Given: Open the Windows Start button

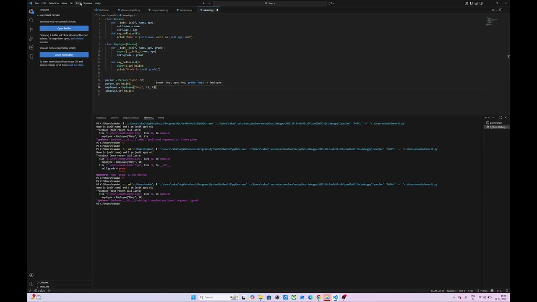Looking at the screenshot, I should click(x=193, y=297).
